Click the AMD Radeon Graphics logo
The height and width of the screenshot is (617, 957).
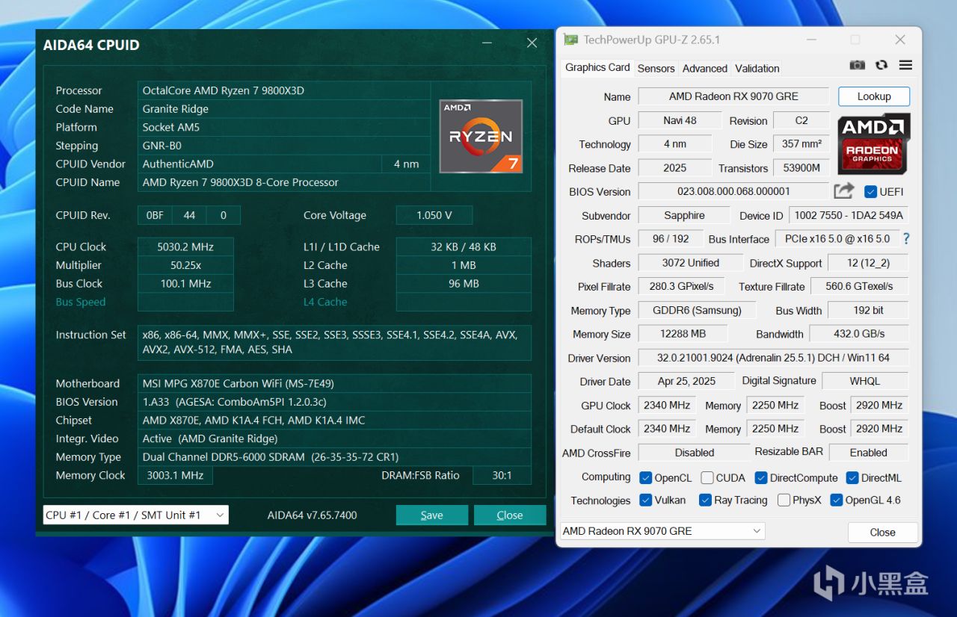pyautogui.click(x=873, y=143)
